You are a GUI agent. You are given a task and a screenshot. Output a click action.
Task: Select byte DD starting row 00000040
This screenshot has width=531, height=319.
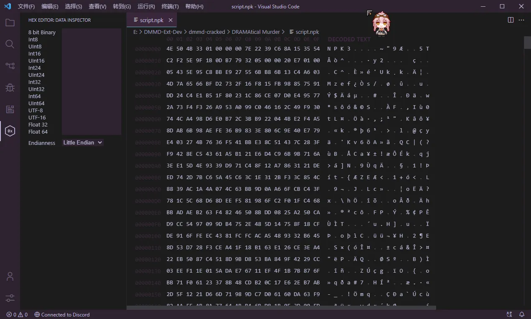pyautogui.click(x=170, y=96)
